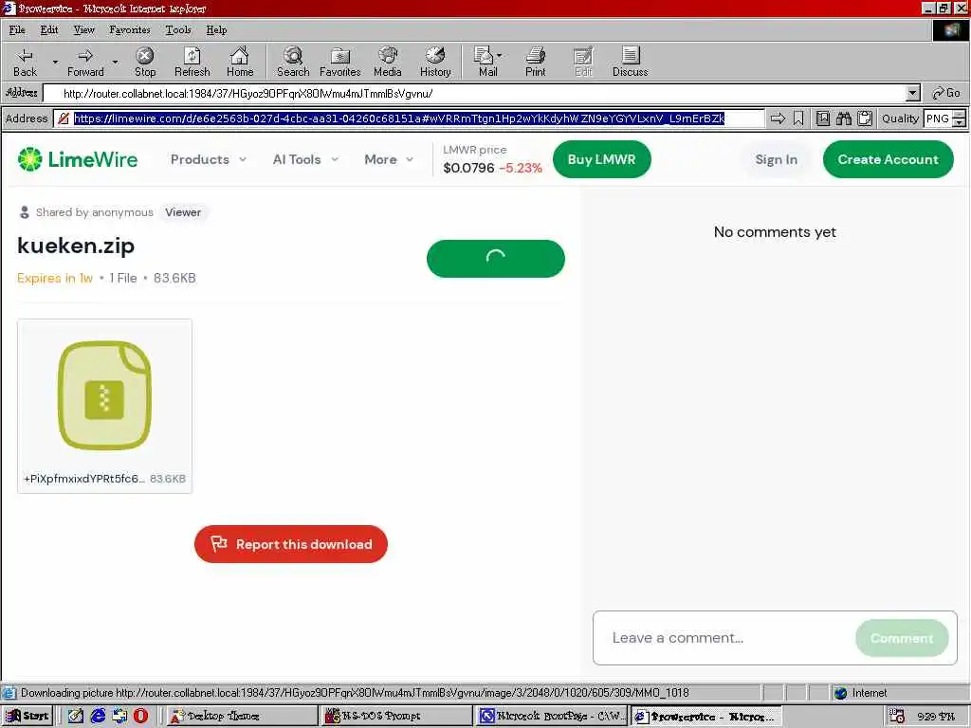The height and width of the screenshot is (728, 971).
Task: Click the +PiXpfmxixdYPRt5fc6 file name
Action: click(x=84, y=479)
